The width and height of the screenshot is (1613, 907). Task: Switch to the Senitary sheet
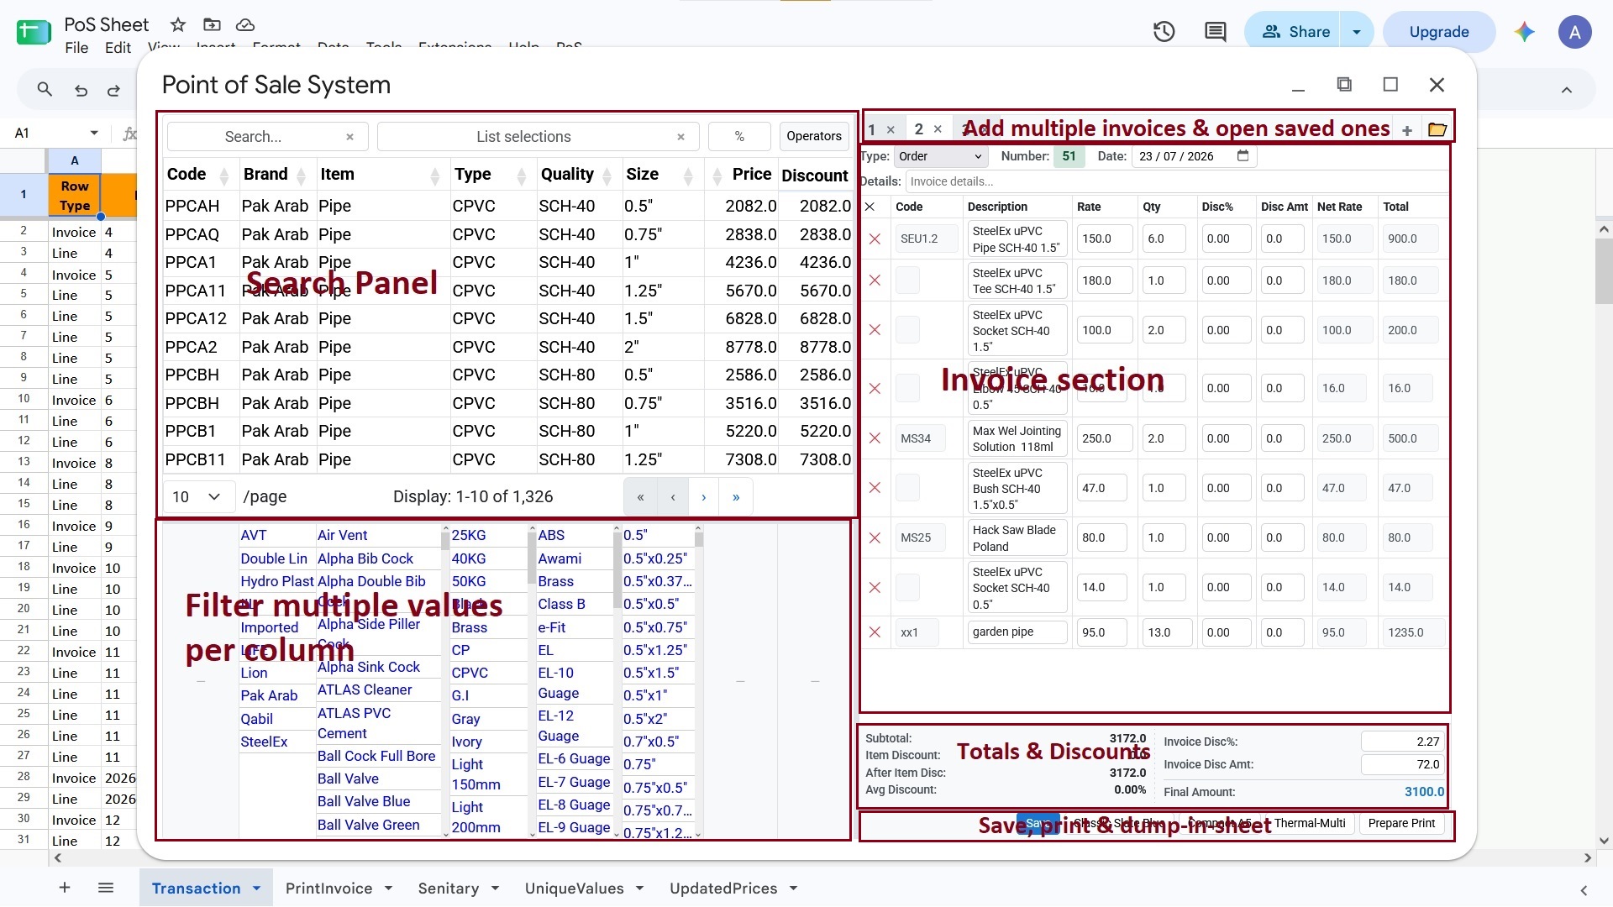pos(449,889)
